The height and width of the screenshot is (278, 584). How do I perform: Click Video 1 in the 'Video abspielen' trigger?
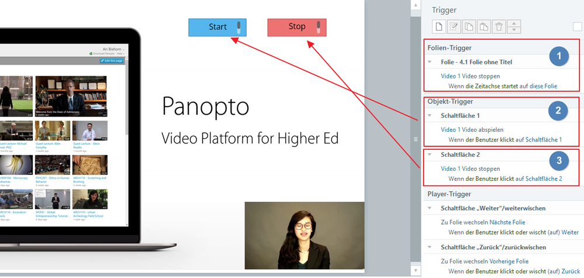click(x=451, y=130)
